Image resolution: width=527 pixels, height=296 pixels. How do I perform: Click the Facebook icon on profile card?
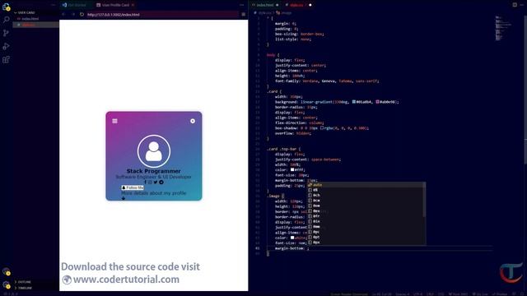[145, 183]
